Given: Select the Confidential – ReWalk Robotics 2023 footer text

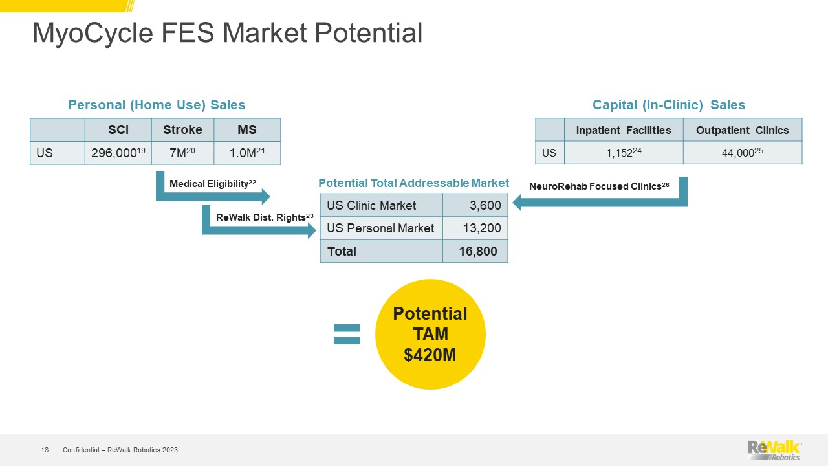Looking at the screenshot, I should (x=120, y=450).
